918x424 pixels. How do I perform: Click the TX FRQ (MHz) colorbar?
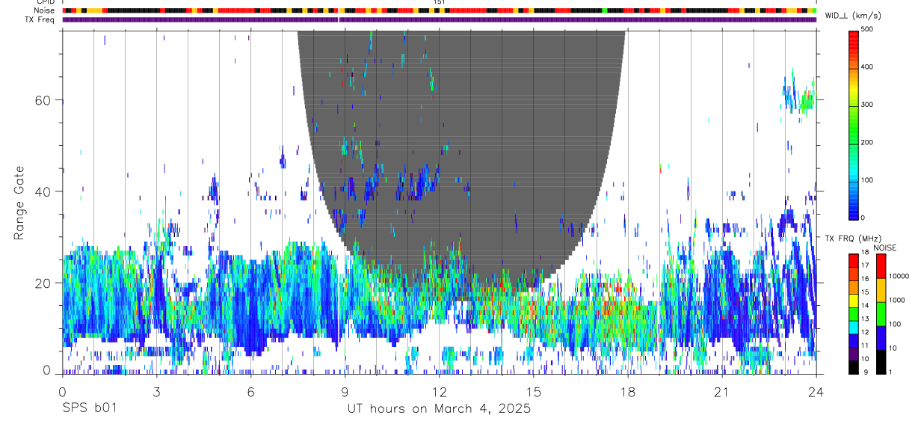coord(854,313)
